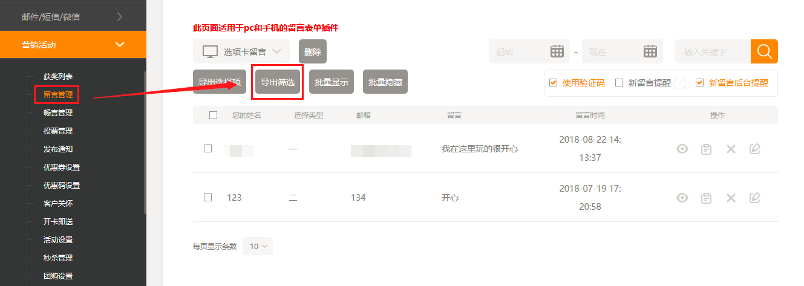The height and width of the screenshot is (286, 804).
Task: Edit the first message with pencil icon
Action: [x=754, y=149]
